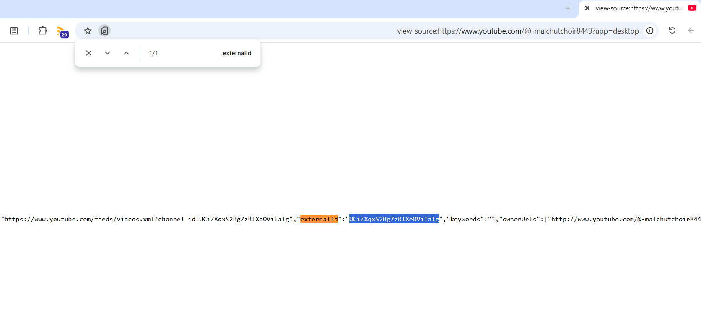This screenshot has height=310, width=701.
Task: Click the orange-highlighted externalId match
Action: click(319, 219)
